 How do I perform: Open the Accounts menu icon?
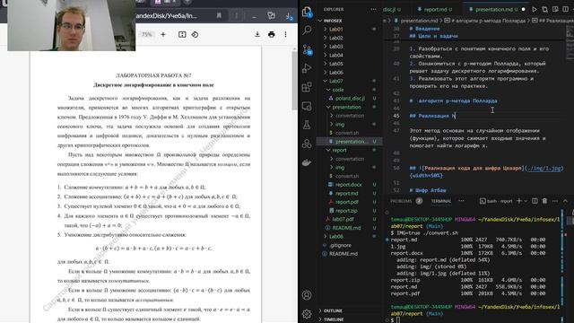[307, 295]
